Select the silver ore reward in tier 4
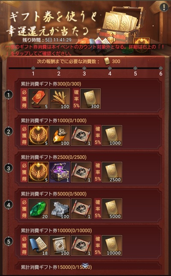The height and width of the screenshot is (276, 171). (x=60, y=209)
